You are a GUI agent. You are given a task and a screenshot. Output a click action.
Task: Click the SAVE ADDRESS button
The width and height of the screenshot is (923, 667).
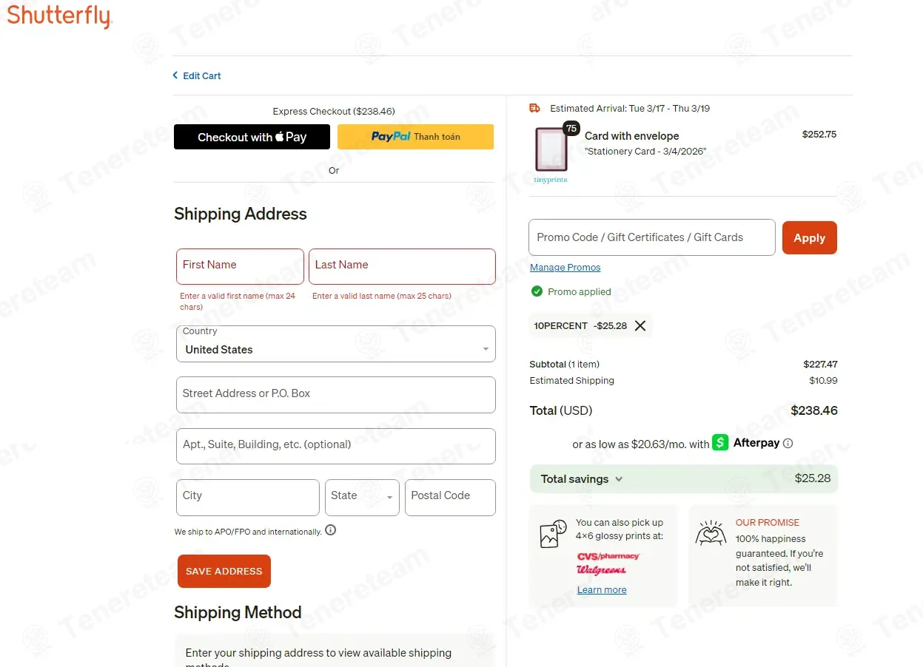click(x=224, y=572)
